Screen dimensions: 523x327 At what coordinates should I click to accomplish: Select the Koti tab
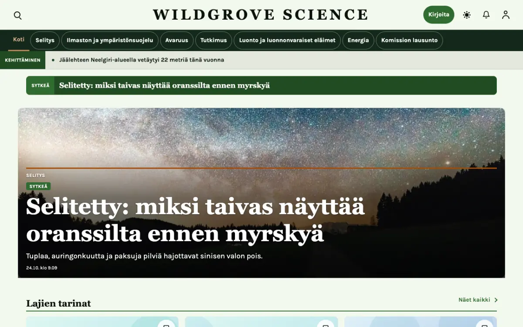coord(19,40)
